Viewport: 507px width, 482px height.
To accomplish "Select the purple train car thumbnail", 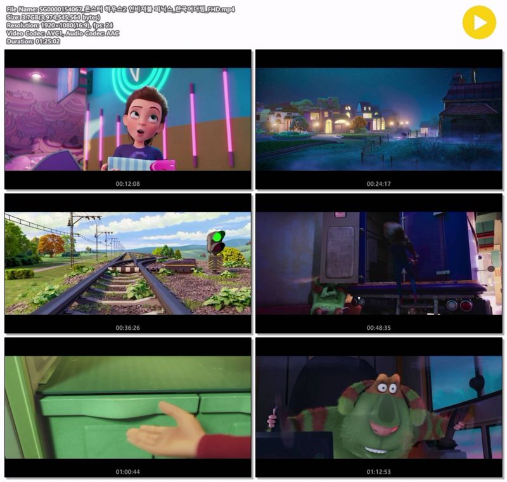I will pyautogui.click(x=378, y=263).
